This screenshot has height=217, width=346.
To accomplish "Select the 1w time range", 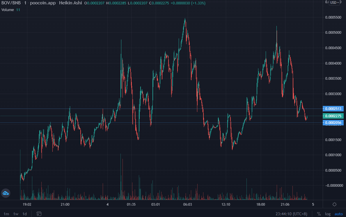I will coord(16,214).
